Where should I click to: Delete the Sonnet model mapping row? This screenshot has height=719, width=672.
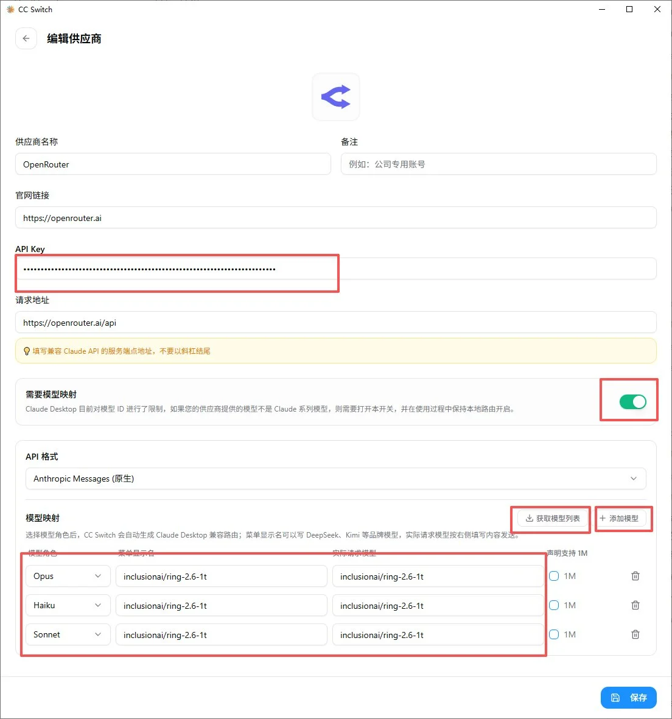click(x=635, y=634)
